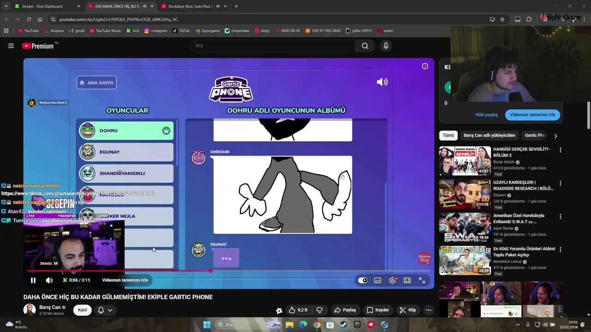Toggle the autoplay switch in the player
The image size is (591, 332).
click(363, 280)
